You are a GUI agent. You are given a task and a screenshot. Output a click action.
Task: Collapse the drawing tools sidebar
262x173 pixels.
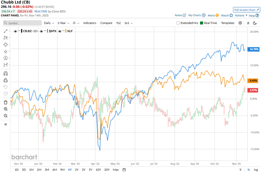6,124
